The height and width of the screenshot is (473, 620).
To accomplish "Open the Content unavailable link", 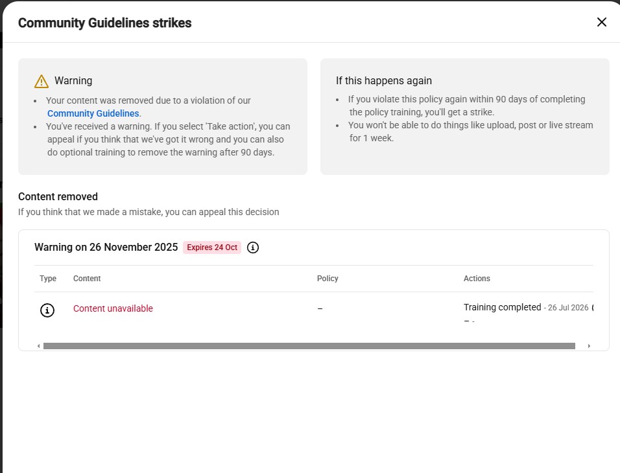I will click(113, 308).
